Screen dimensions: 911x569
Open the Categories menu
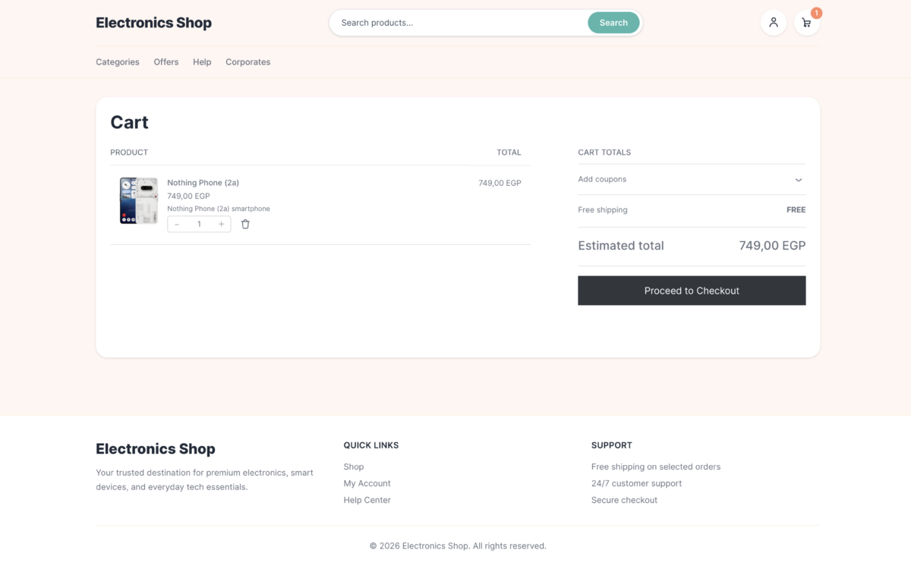pyautogui.click(x=118, y=62)
